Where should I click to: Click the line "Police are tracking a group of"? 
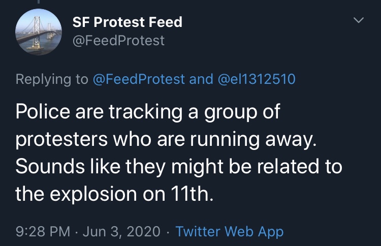[148, 112]
